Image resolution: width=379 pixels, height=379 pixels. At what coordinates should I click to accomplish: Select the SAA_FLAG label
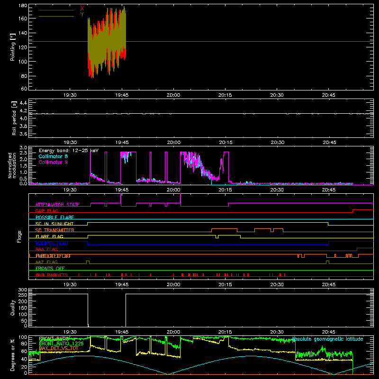(46, 249)
